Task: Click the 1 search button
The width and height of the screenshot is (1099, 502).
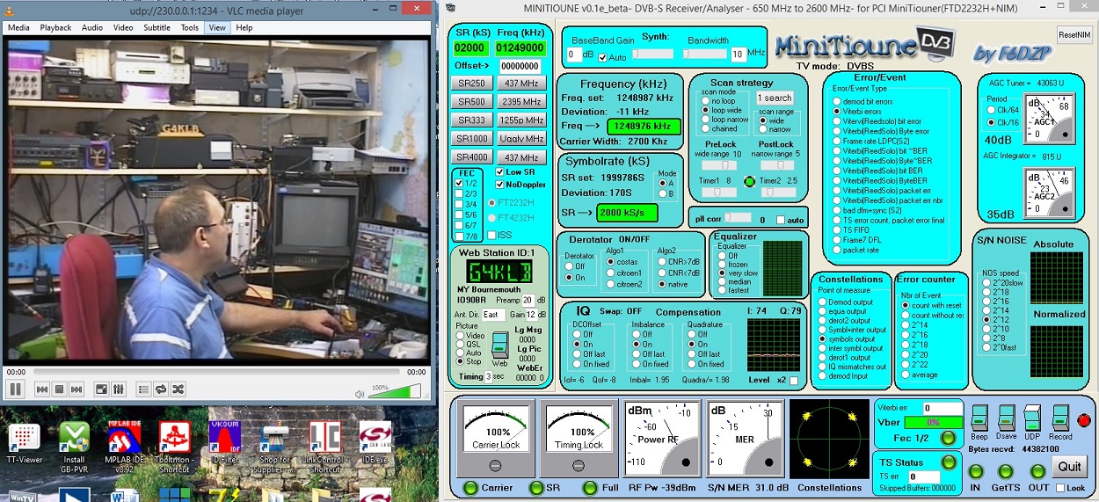Action: [775, 98]
